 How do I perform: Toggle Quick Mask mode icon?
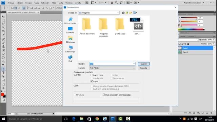[3, 100]
